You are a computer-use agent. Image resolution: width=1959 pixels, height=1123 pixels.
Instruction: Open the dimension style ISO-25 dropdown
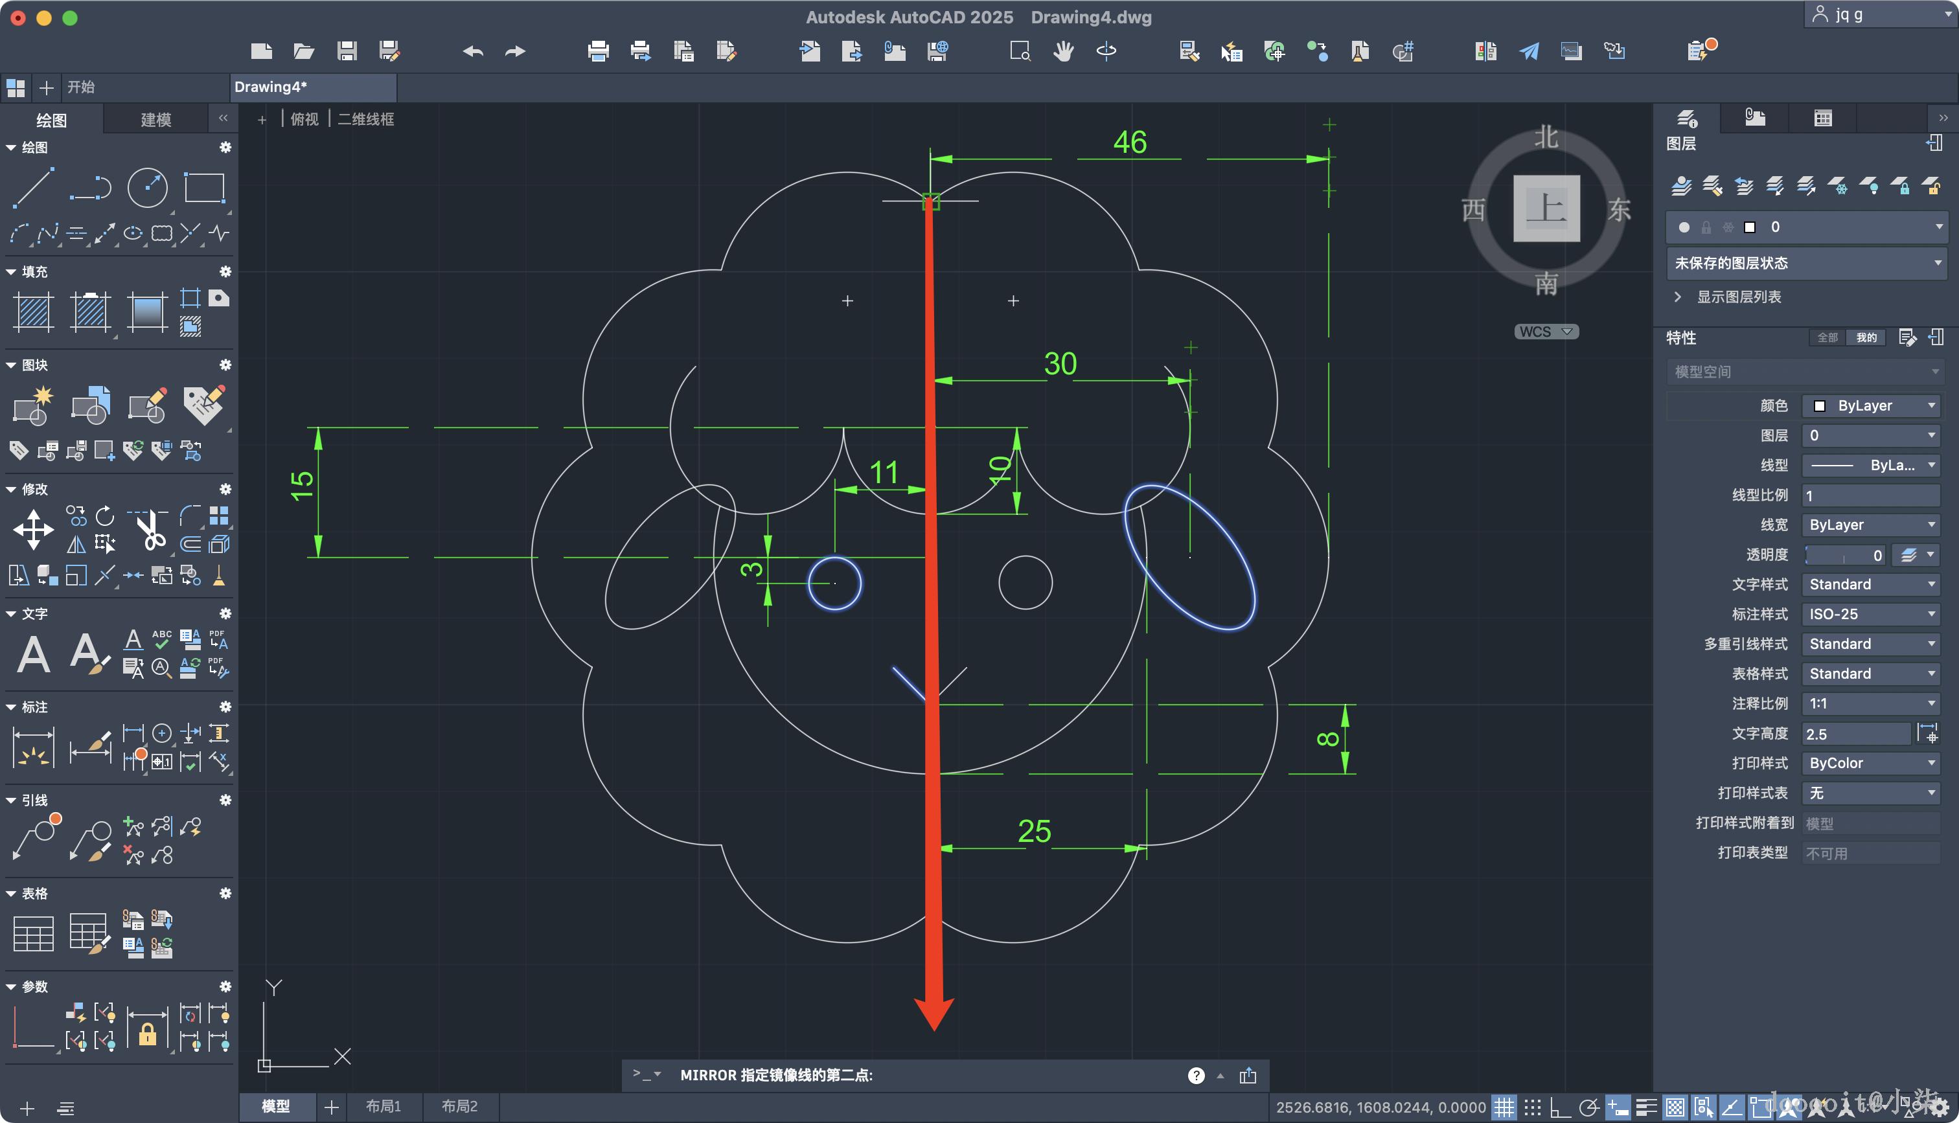[1870, 614]
